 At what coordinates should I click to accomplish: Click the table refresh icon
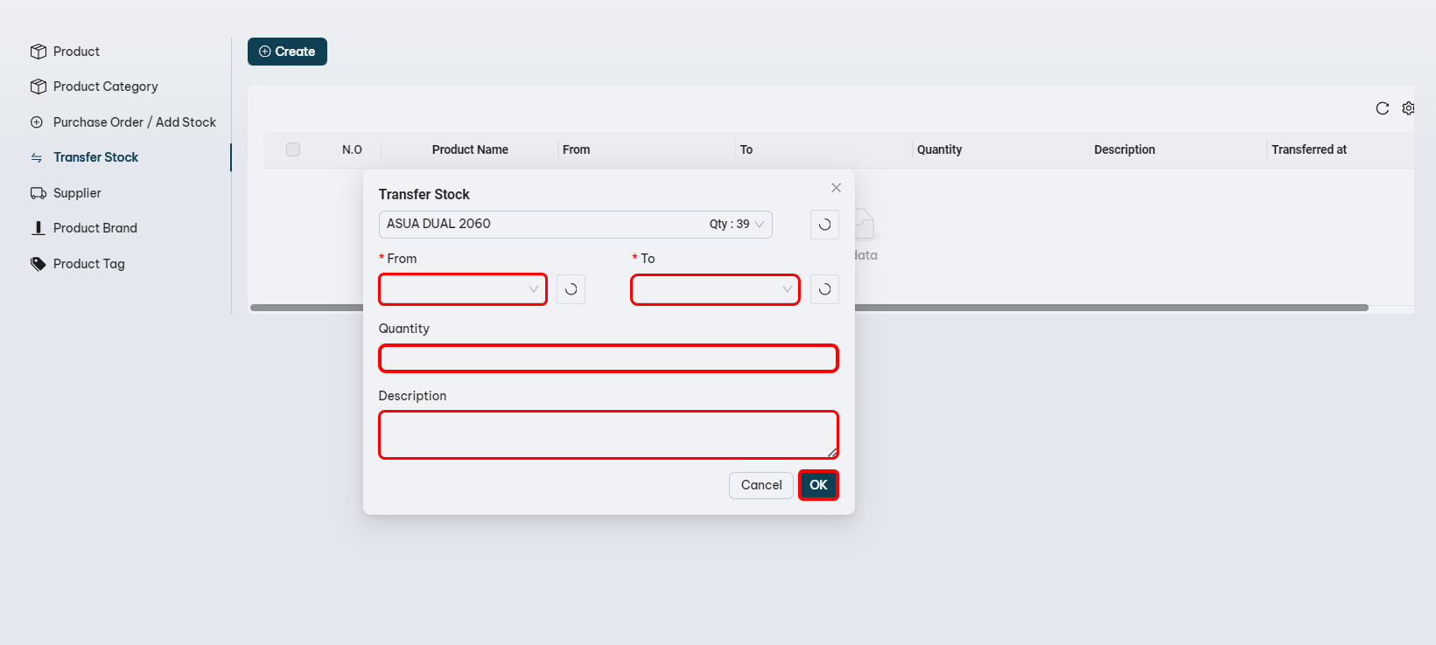[x=1382, y=108]
